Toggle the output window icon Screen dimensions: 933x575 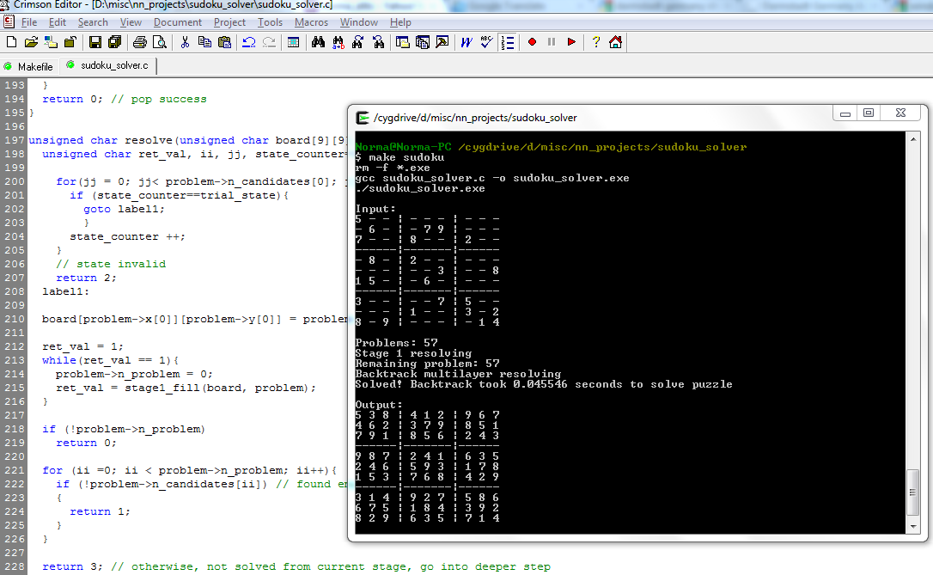[423, 42]
